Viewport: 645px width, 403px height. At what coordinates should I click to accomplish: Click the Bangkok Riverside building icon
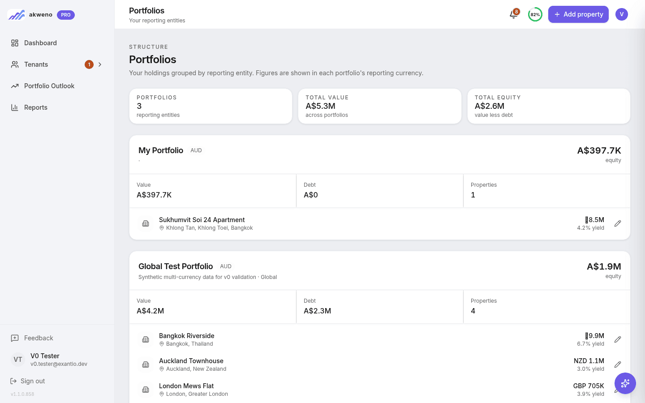146,339
